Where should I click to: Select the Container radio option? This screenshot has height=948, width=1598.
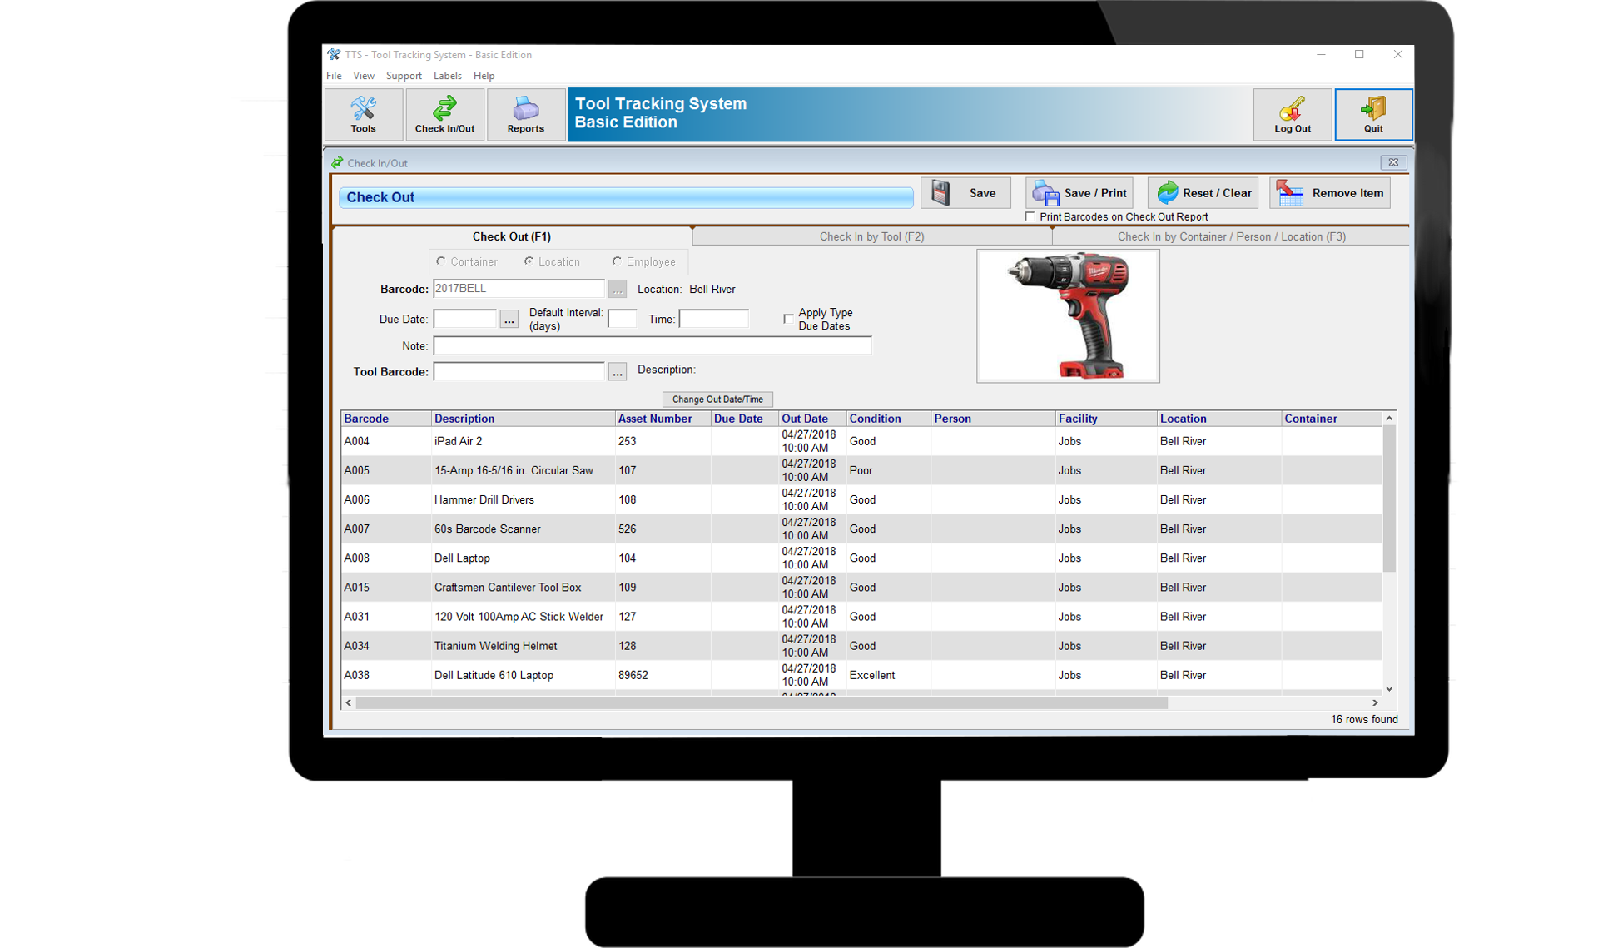pyautogui.click(x=441, y=261)
